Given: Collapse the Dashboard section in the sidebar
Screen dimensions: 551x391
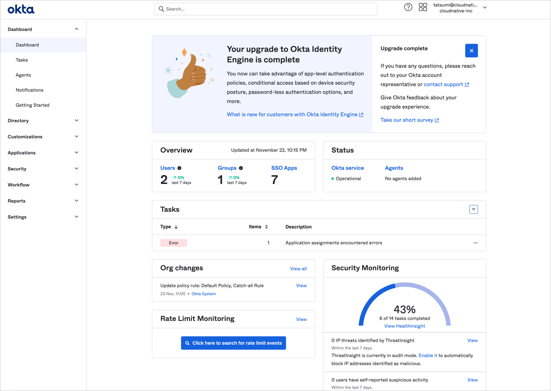Looking at the screenshot, I should click(x=76, y=29).
